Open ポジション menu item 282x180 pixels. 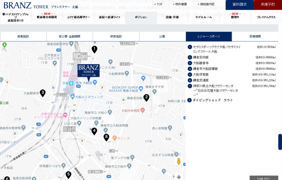click(x=141, y=17)
